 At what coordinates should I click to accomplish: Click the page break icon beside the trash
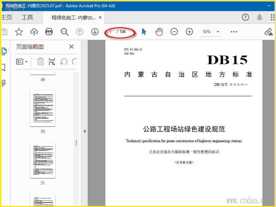[x=52, y=61]
